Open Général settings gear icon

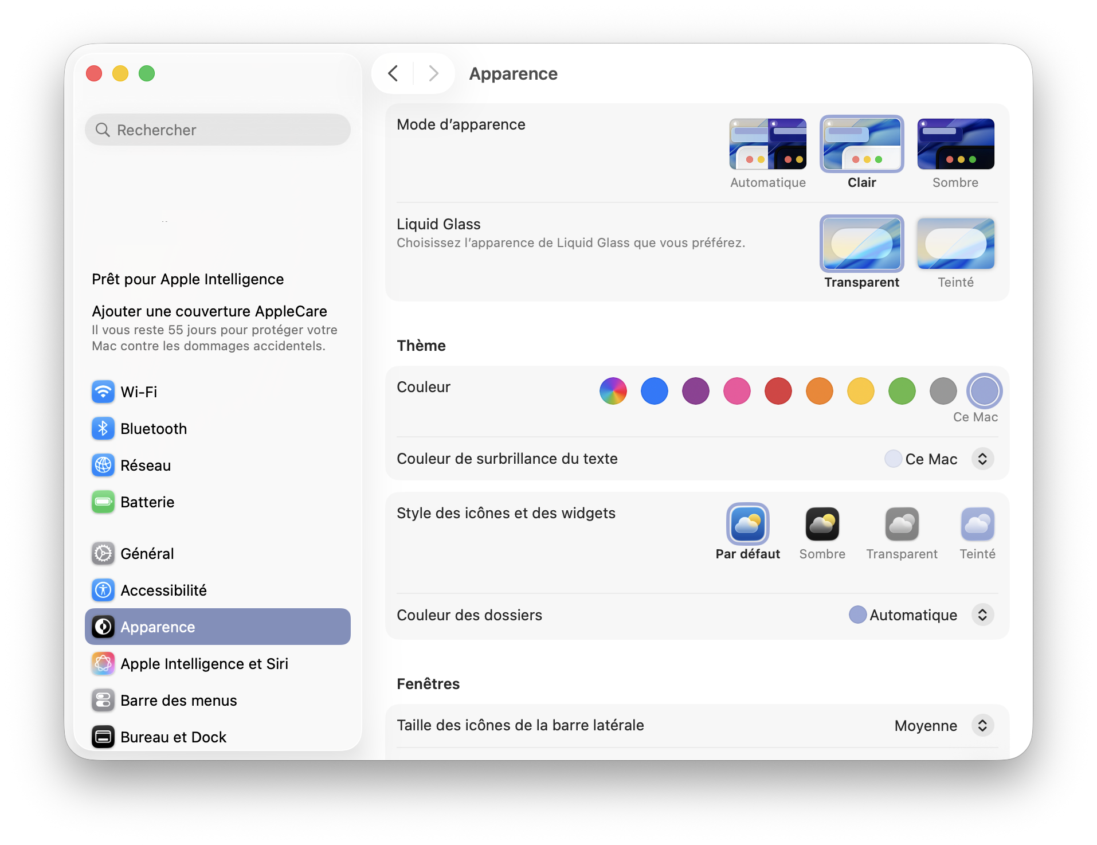click(103, 554)
